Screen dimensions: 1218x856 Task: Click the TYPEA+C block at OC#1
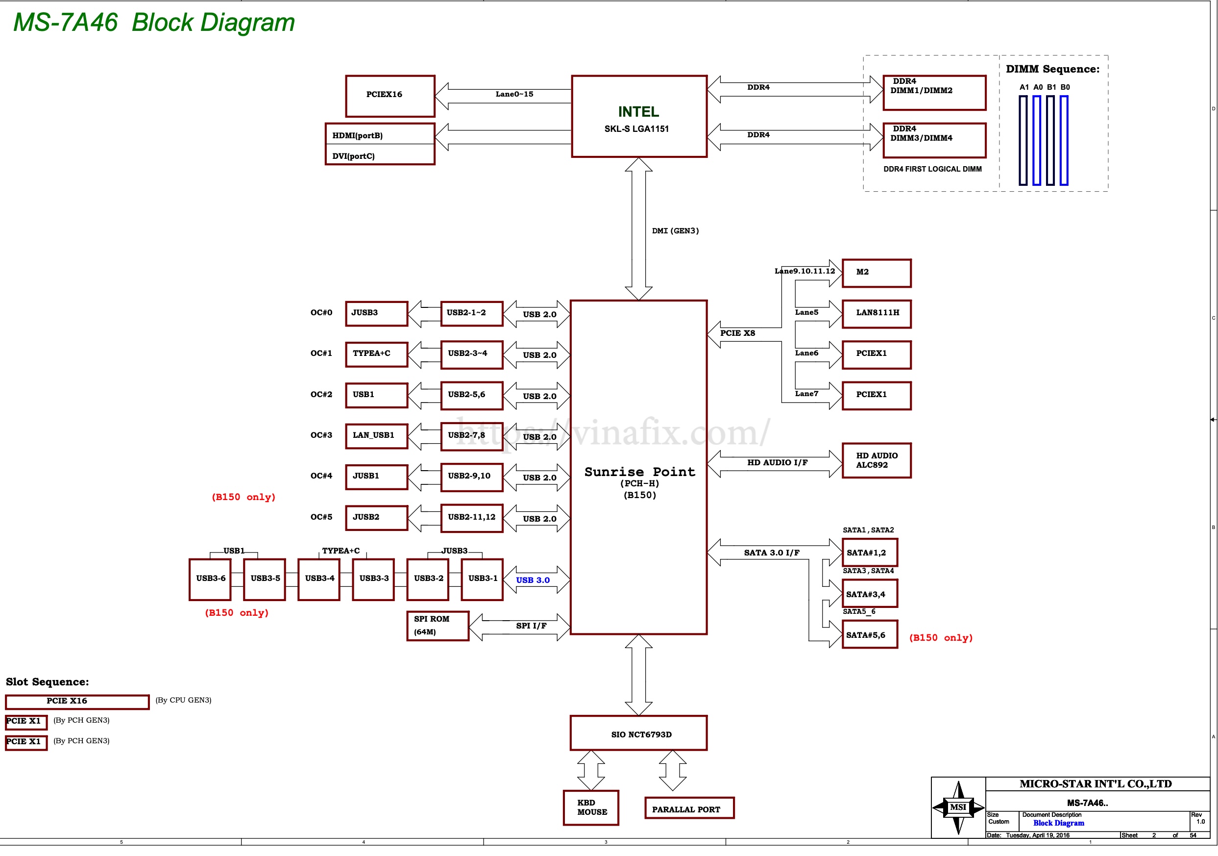376,355
